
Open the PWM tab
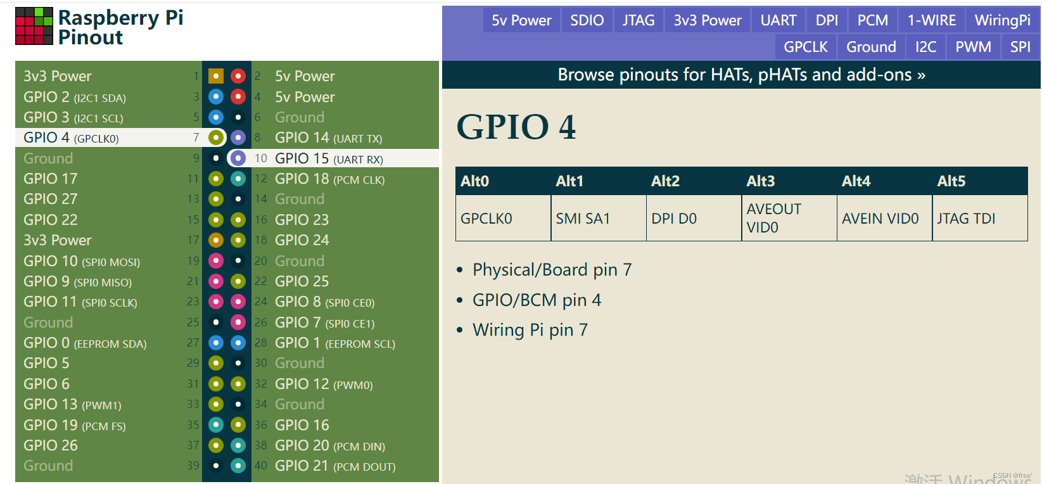point(973,47)
